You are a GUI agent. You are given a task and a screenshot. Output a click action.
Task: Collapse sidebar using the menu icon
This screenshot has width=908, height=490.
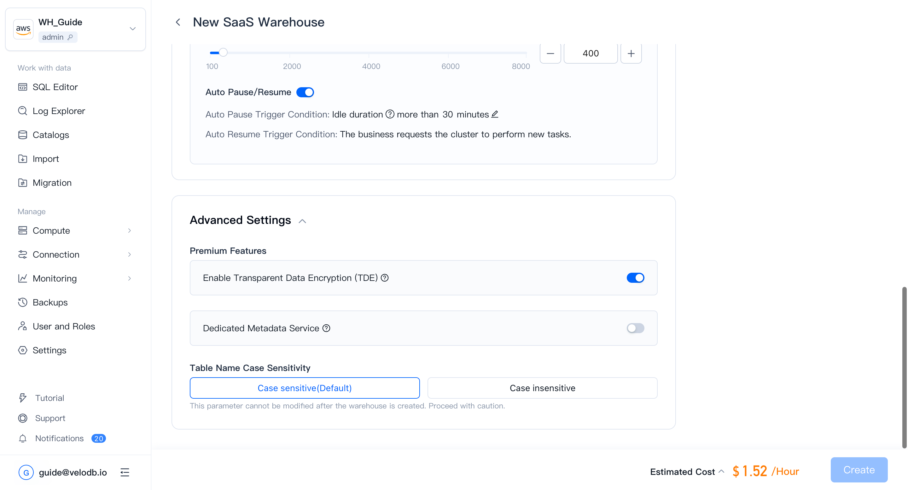[125, 472]
